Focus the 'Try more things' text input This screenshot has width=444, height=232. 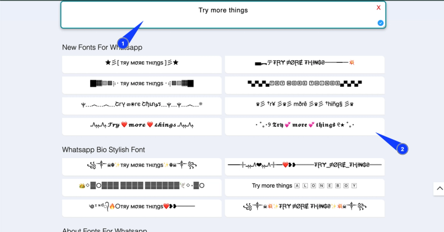coord(223,15)
